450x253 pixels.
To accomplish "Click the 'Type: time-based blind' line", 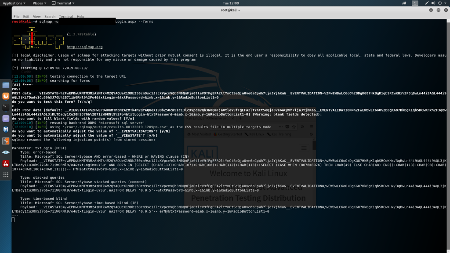I will click(x=44, y=199).
